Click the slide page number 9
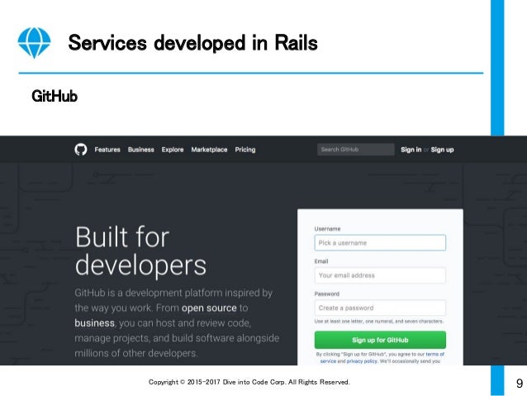 (520, 384)
